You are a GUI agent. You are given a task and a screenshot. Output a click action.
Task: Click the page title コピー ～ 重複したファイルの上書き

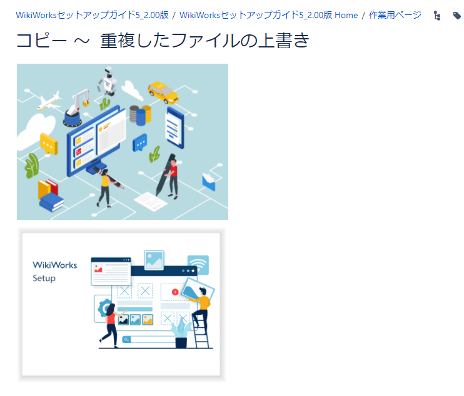click(x=163, y=41)
